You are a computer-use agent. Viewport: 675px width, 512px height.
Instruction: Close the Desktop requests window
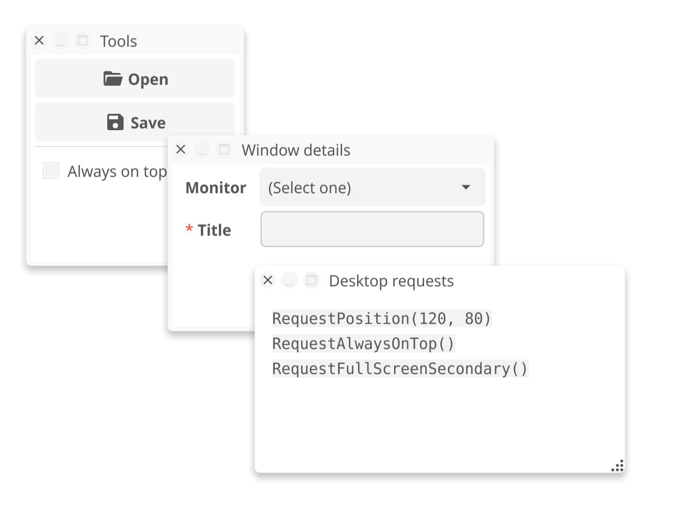(x=268, y=281)
